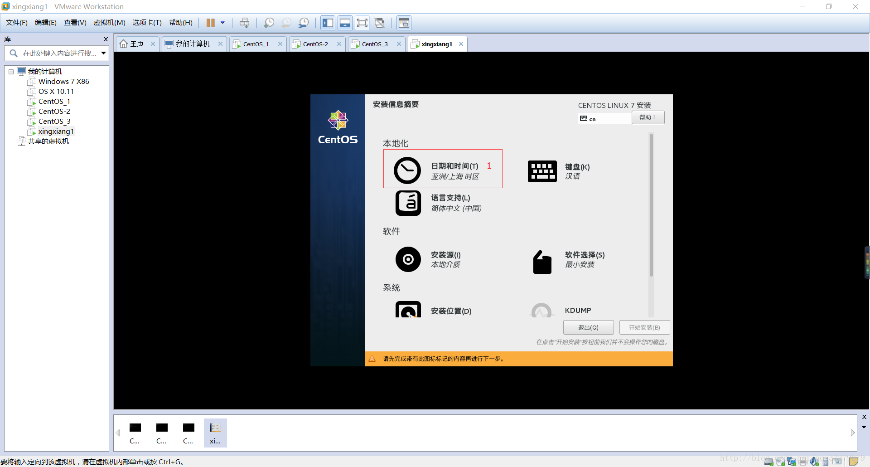Open 软件选择(S) software selection
The height and width of the screenshot is (467, 870).
pyautogui.click(x=569, y=261)
